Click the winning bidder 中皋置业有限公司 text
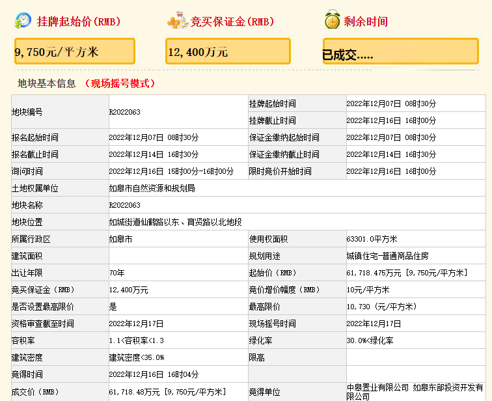This screenshot has width=492, height=401. (x=377, y=388)
